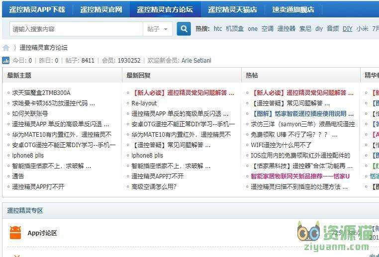Open post 求天猫魔盒2TMB300A
The width and height of the screenshot is (379, 257).
tap(41, 93)
